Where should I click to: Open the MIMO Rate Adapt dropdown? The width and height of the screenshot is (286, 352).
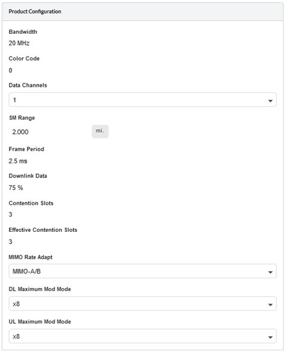pos(142,271)
